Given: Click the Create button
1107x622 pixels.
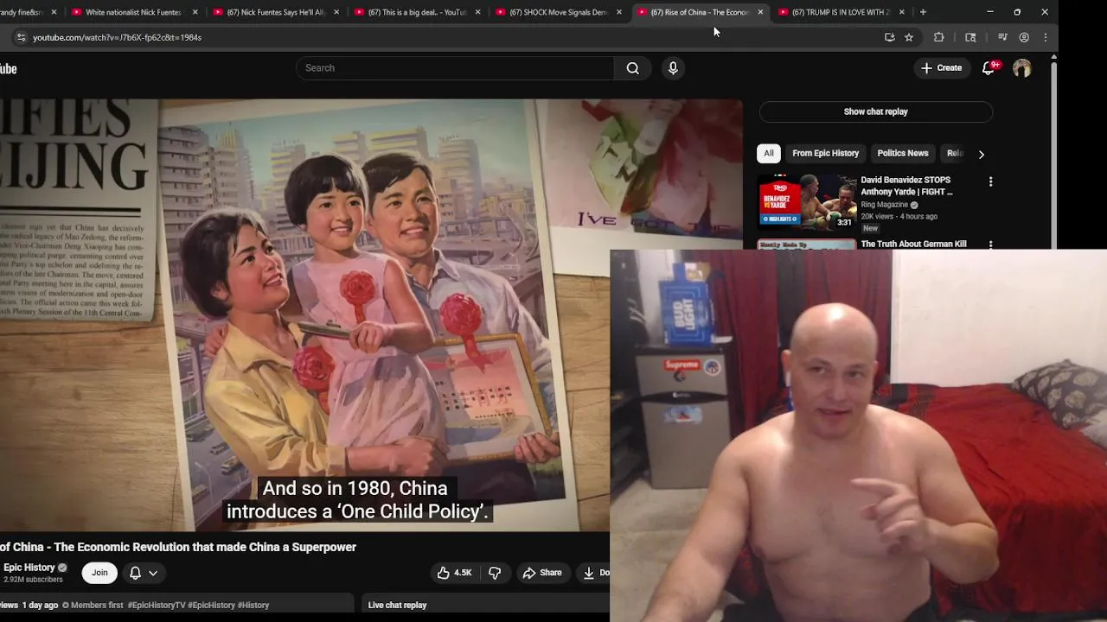Looking at the screenshot, I should pos(941,68).
